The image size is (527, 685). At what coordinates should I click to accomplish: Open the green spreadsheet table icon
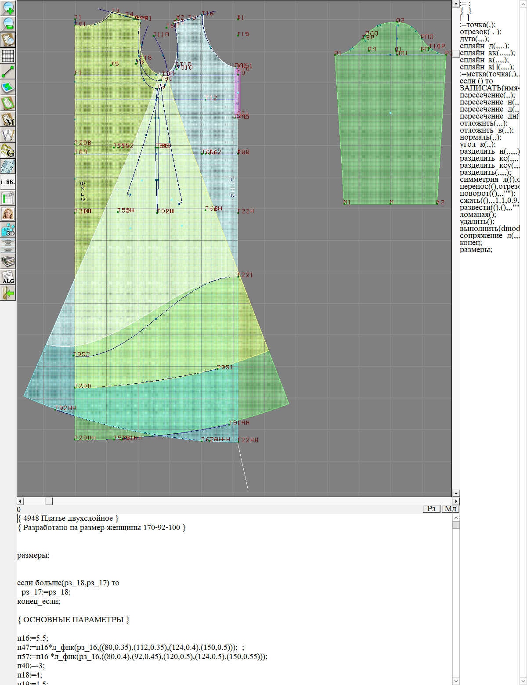tap(8, 198)
